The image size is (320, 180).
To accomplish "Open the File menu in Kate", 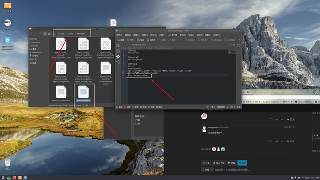I will [119, 35].
